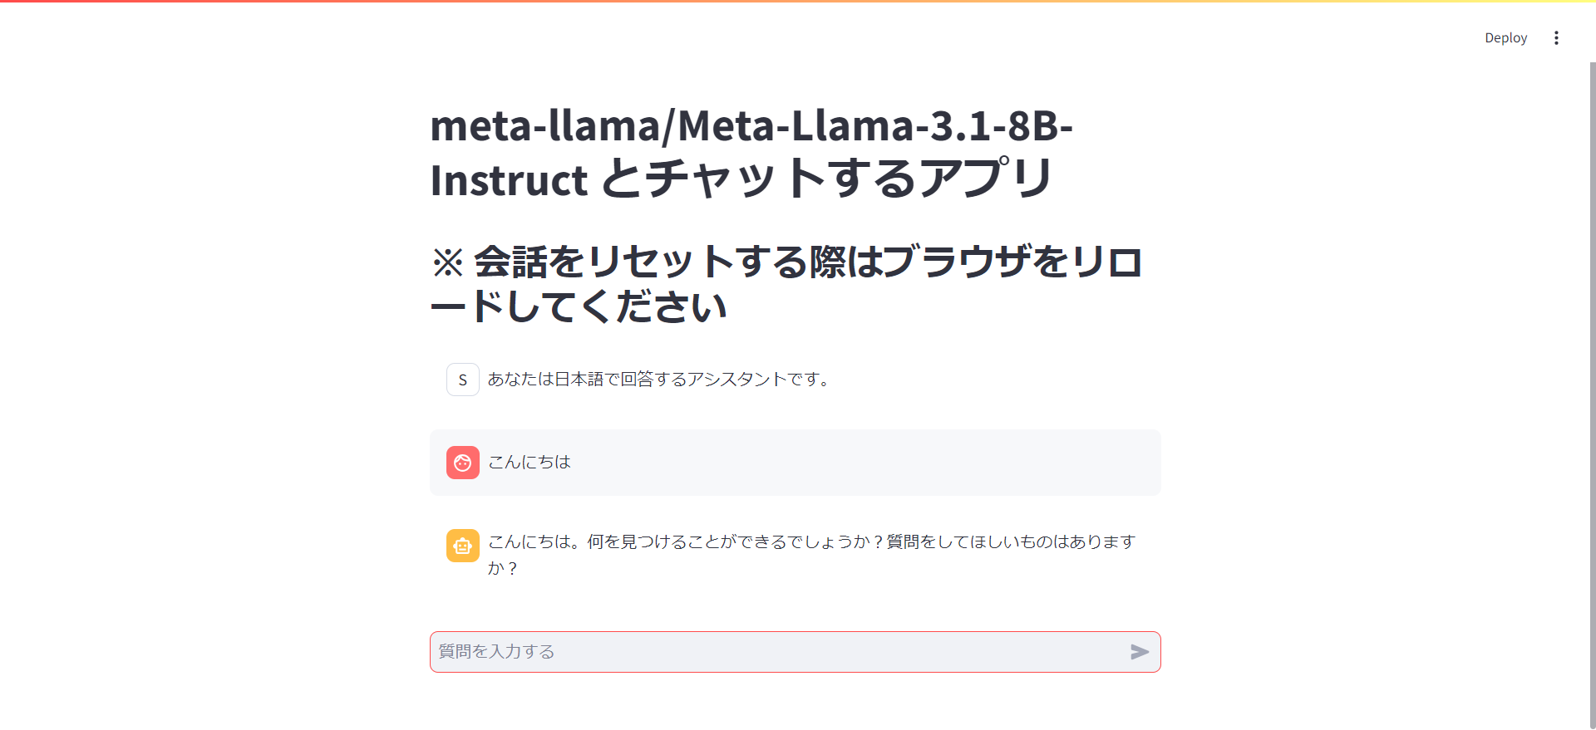Click the trailing "か？" line of the reply
The width and height of the screenshot is (1596, 730).
pos(502,568)
